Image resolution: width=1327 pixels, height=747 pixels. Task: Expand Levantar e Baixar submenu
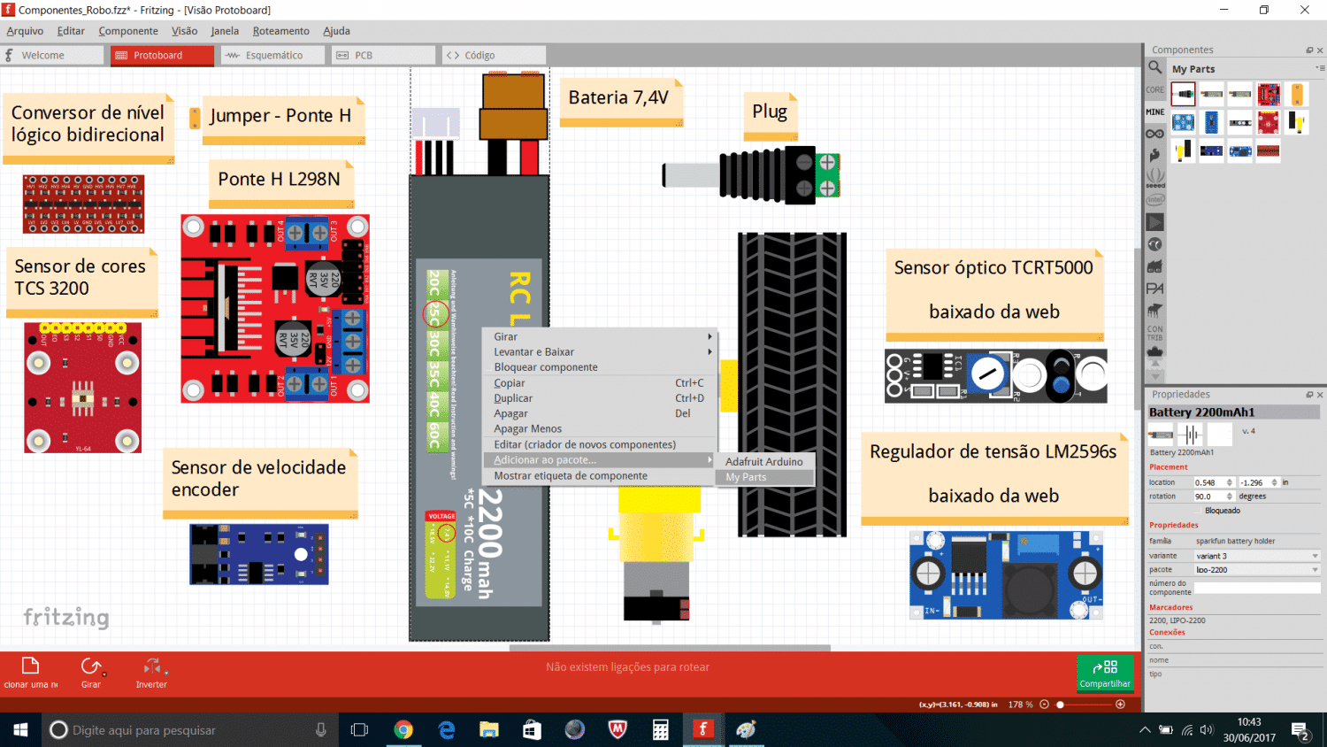601,352
